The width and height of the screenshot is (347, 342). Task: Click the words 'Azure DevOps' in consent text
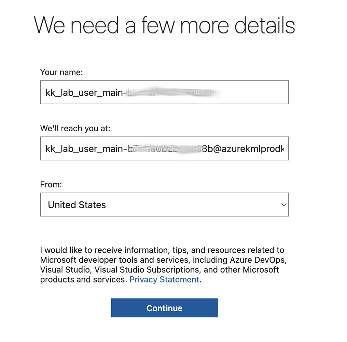point(259,260)
